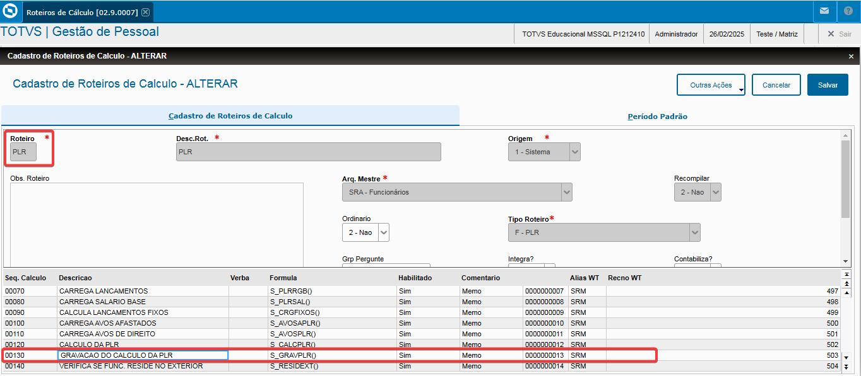
Task: Click the Sair button
Action: point(839,34)
